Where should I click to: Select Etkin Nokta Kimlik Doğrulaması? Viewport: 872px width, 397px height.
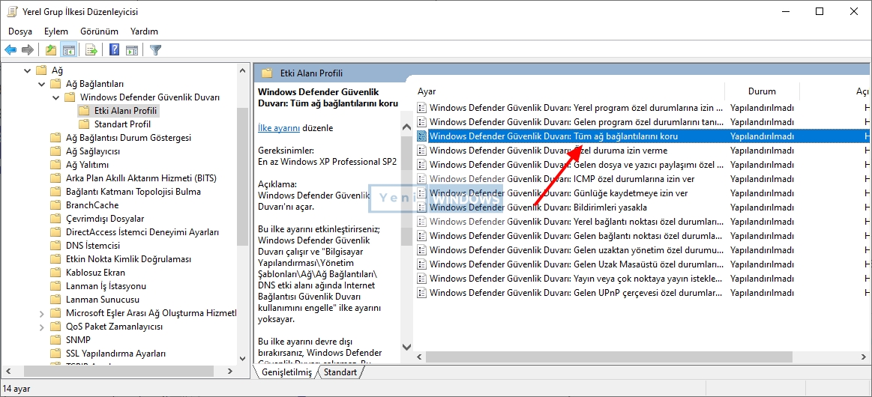point(128,258)
